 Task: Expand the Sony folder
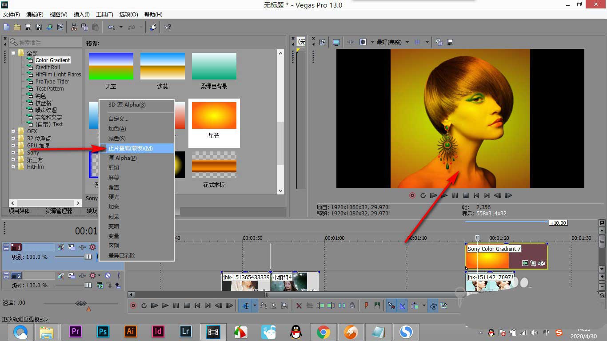click(13, 153)
